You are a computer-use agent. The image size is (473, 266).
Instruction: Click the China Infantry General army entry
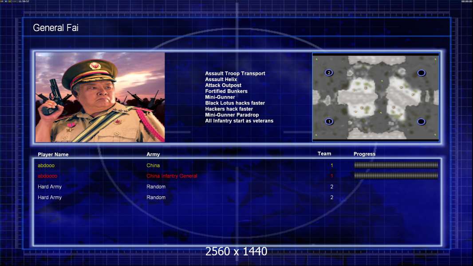pyautogui.click(x=172, y=176)
